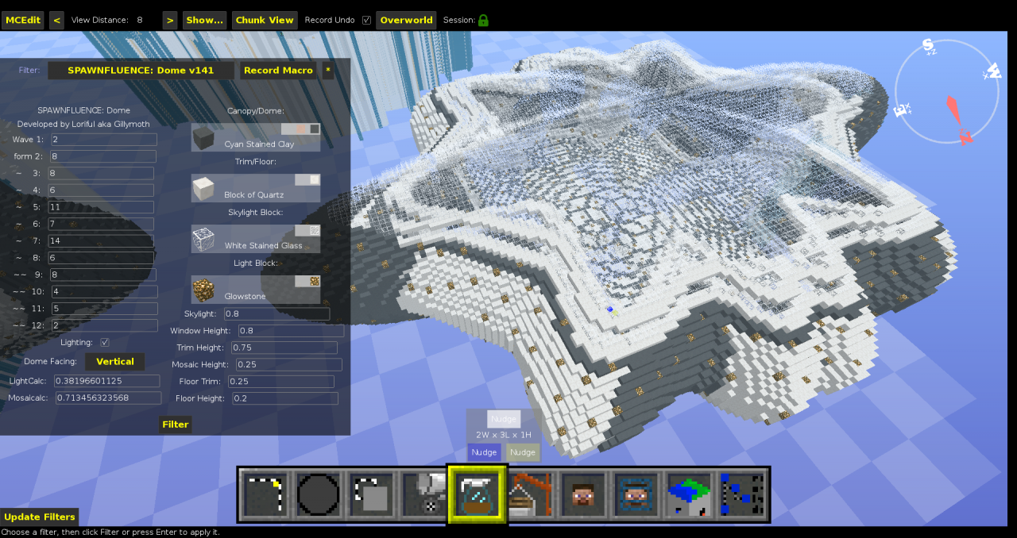The height and width of the screenshot is (538, 1017).
Task: Open the MCEdit menu
Action: 22,20
